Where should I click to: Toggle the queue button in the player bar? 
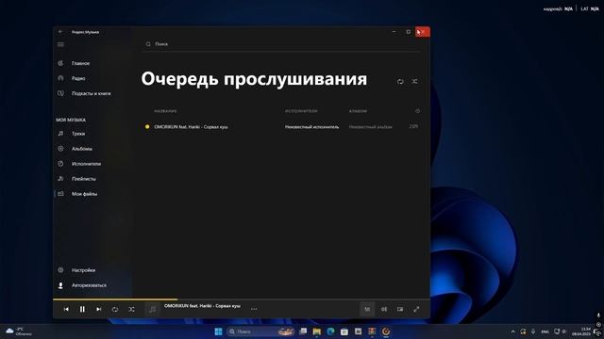[367, 309]
